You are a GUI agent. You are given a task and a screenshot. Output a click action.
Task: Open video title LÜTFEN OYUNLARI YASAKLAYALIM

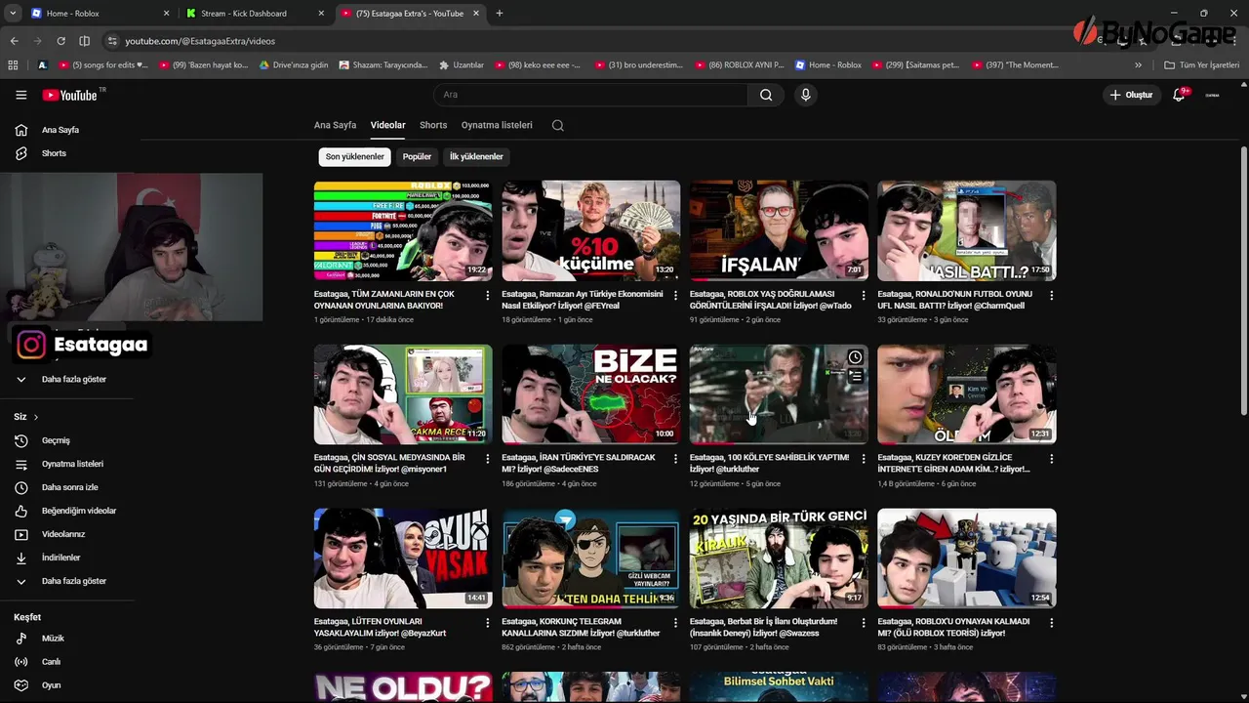[x=380, y=627]
